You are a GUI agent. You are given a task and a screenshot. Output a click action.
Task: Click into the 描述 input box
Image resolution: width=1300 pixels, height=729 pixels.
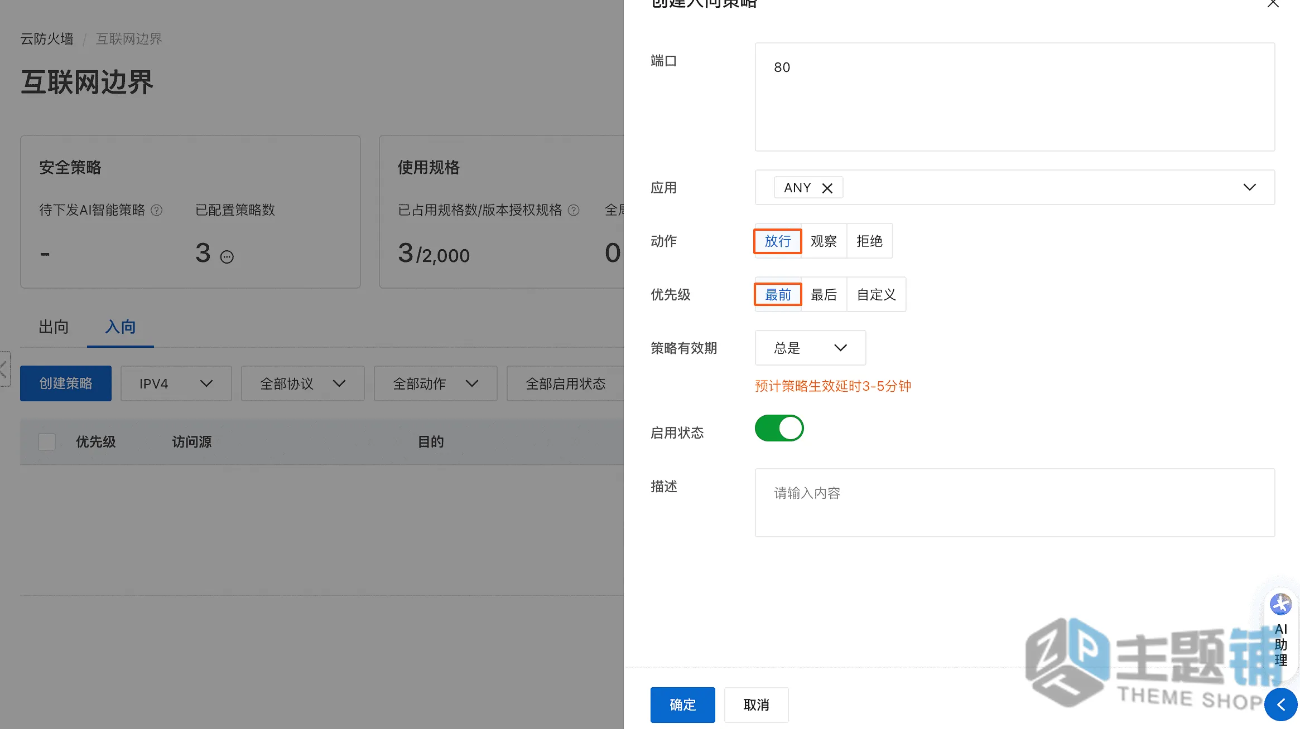click(1015, 503)
